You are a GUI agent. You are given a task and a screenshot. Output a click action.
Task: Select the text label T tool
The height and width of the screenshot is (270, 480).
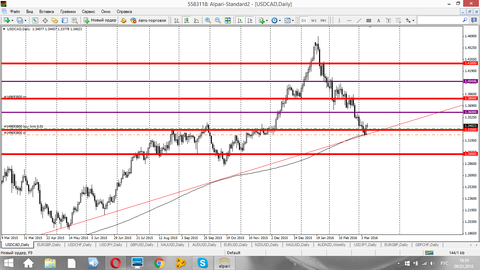(x=388, y=20)
